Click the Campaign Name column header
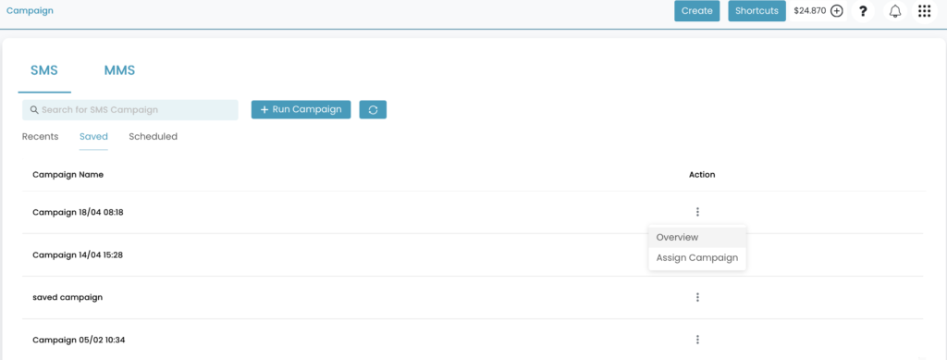Screen dimensions: 947x360 click(x=68, y=175)
